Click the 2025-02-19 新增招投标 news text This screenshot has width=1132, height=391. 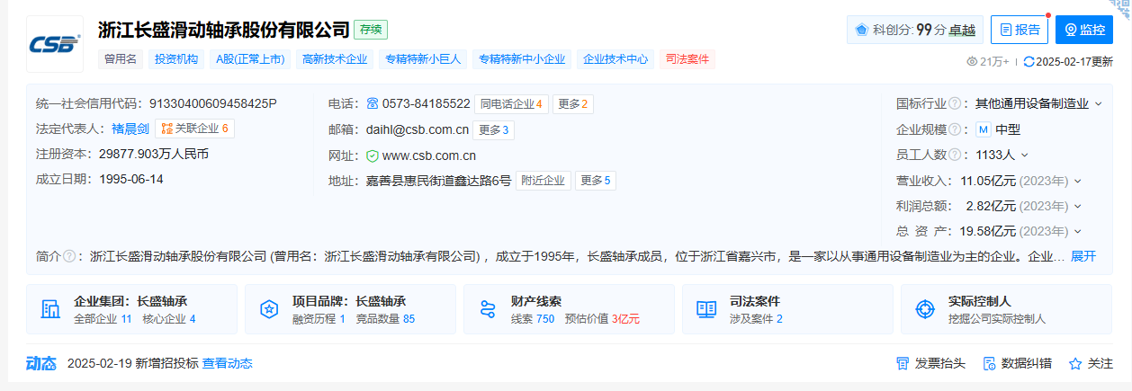132,363
